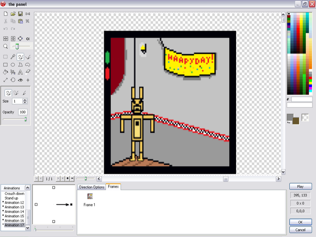
Task: Enable the up direction box
Action: (54, 188)
